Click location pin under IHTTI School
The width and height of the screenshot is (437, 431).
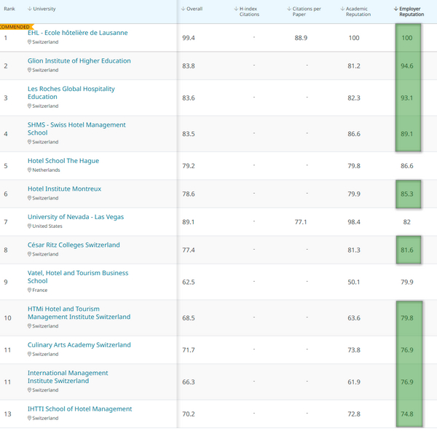point(29,418)
